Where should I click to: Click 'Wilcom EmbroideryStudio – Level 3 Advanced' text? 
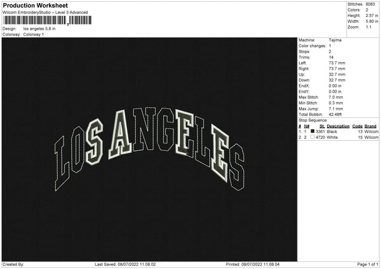tap(45, 13)
